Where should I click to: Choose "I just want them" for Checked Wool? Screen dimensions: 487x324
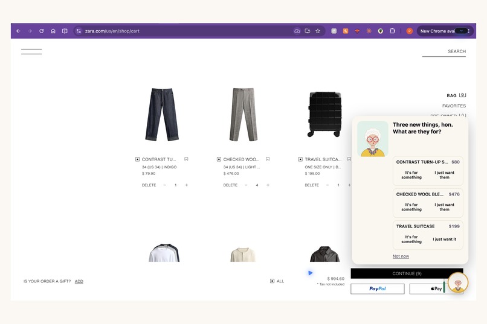444,207
